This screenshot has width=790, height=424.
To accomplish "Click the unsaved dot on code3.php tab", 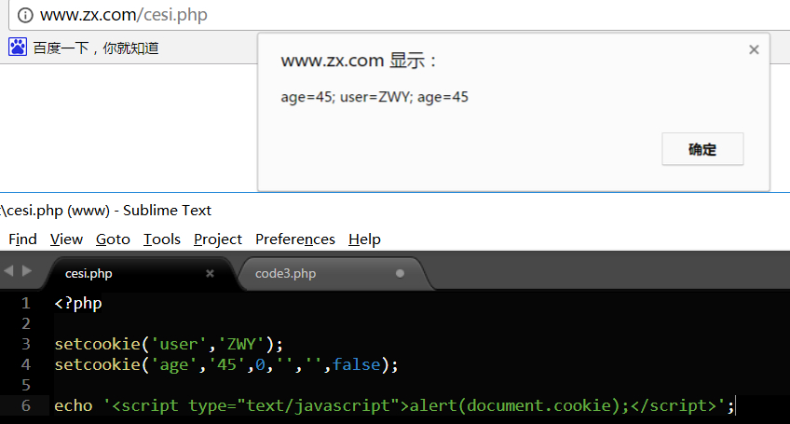I will [x=400, y=273].
